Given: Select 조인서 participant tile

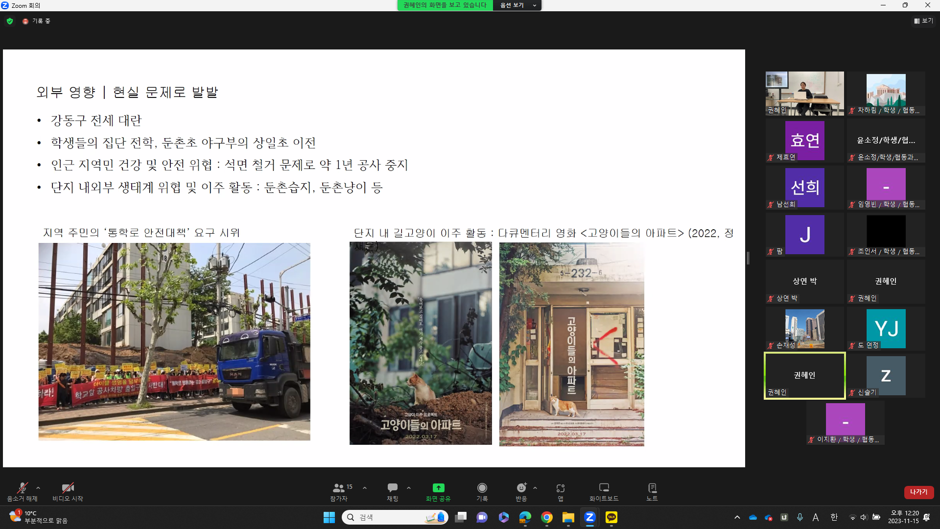Looking at the screenshot, I should [886, 235].
